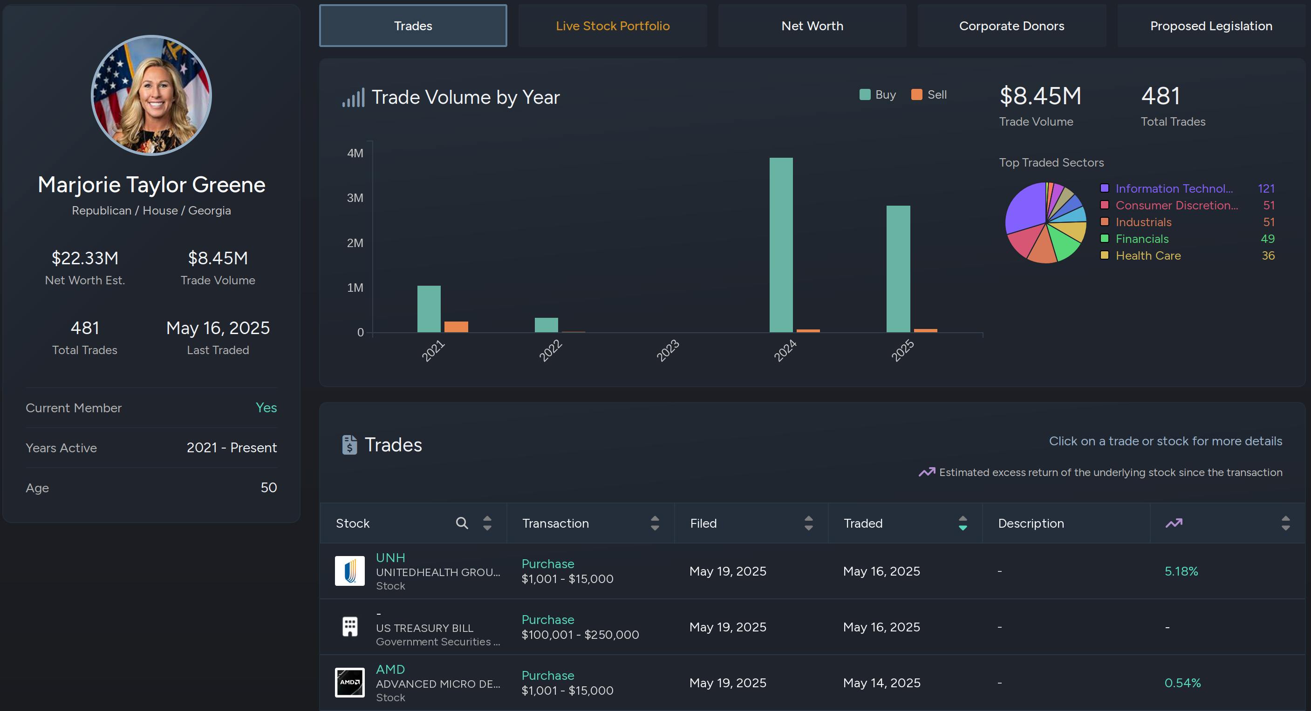Image resolution: width=1311 pixels, height=711 pixels.
Task: Click the sidebar $8.45M trade volume value
Action: pos(218,258)
